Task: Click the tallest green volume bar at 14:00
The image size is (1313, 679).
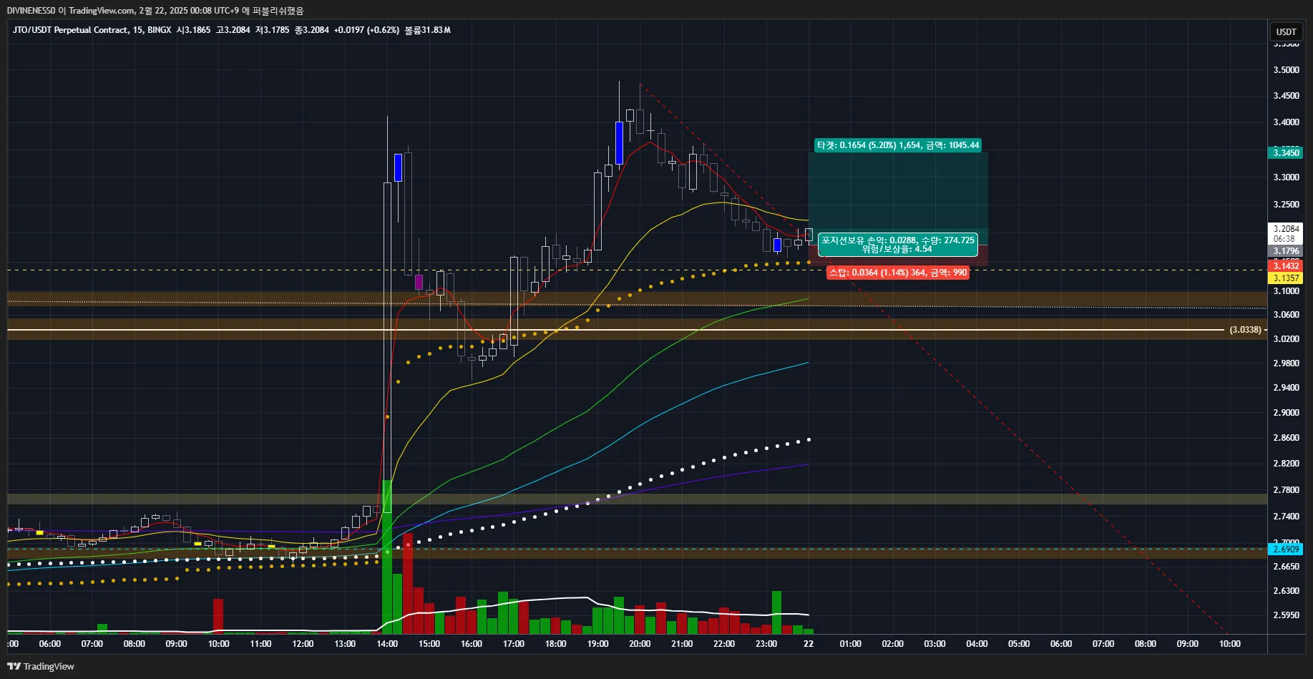Action: point(387,557)
